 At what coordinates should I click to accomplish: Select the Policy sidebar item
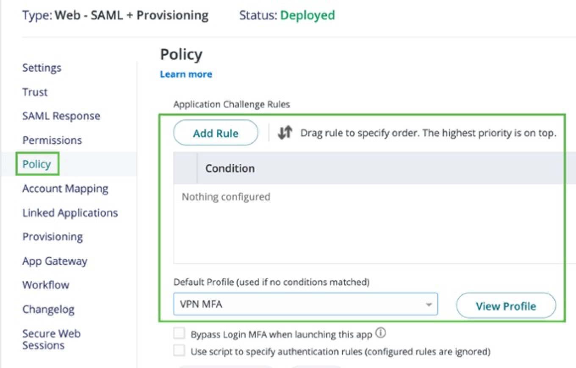tap(36, 164)
